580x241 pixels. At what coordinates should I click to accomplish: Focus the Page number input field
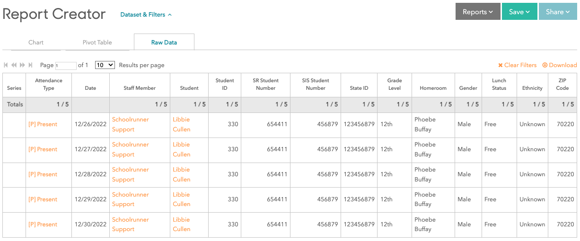point(66,66)
